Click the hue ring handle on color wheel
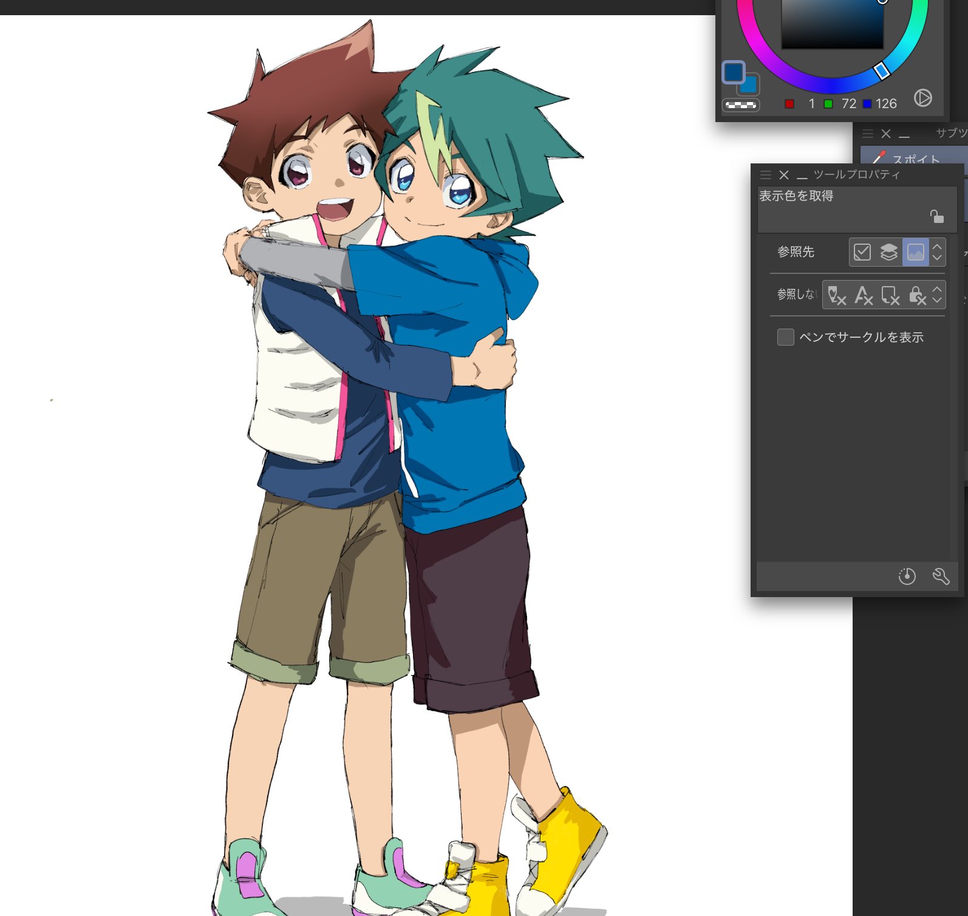The height and width of the screenshot is (916, 968). [881, 71]
